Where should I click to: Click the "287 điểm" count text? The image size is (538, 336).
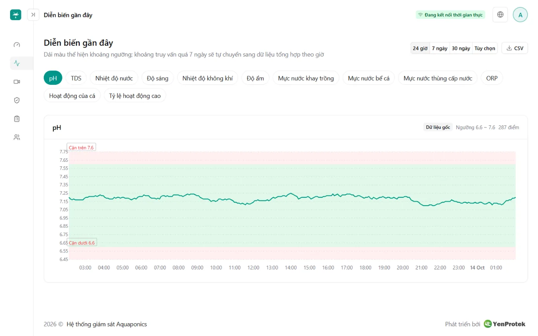point(509,127)
